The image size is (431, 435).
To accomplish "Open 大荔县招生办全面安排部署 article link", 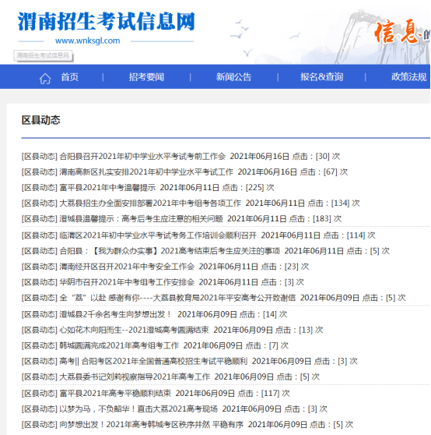I will click(x=150, y=203).
